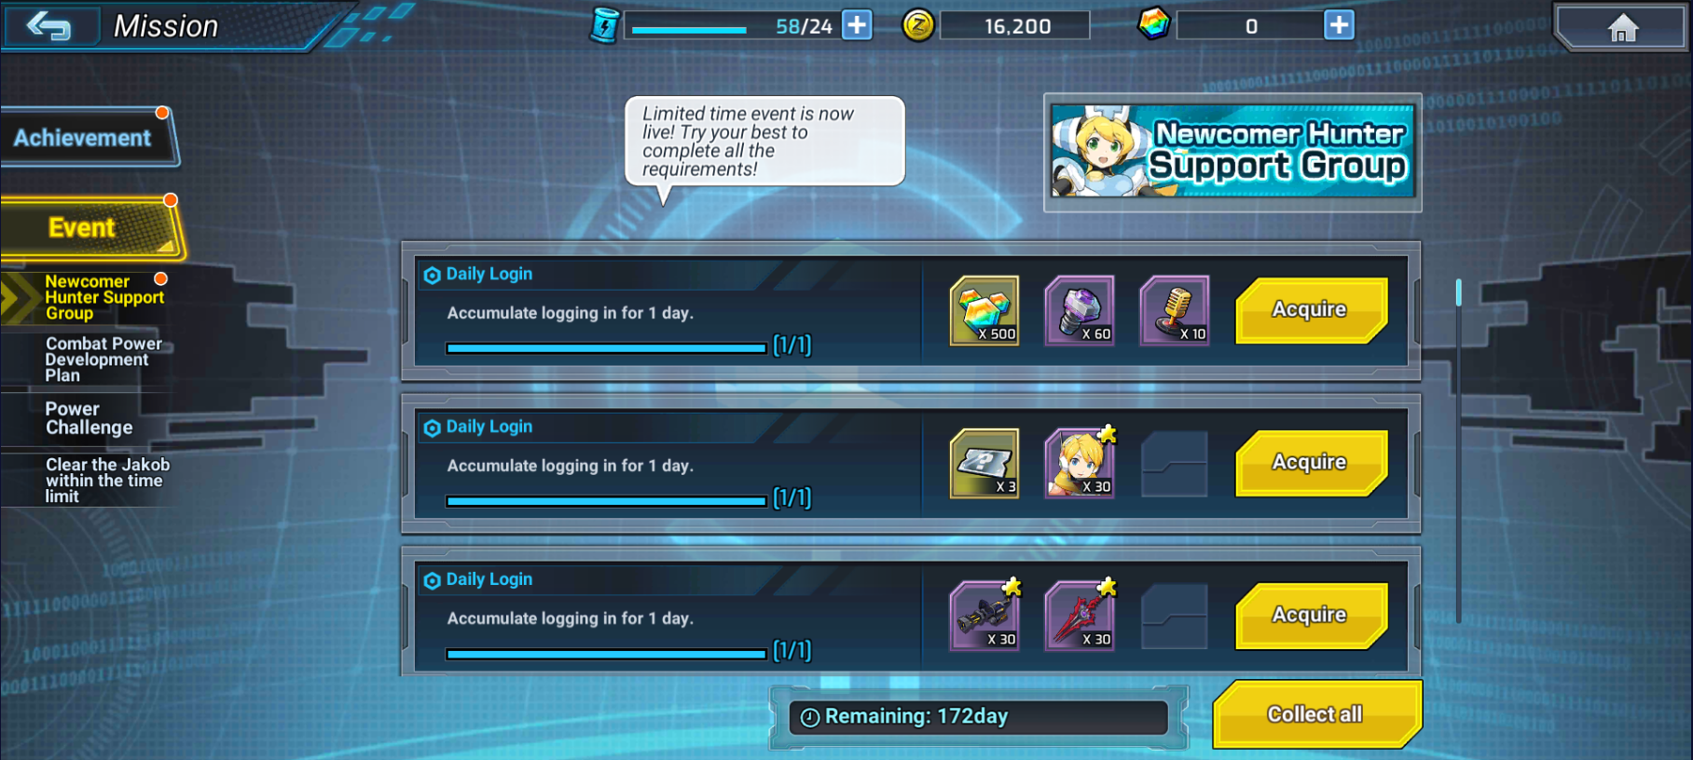
Task: View the x3 ticket reward icon
Action: pos(984,463)
